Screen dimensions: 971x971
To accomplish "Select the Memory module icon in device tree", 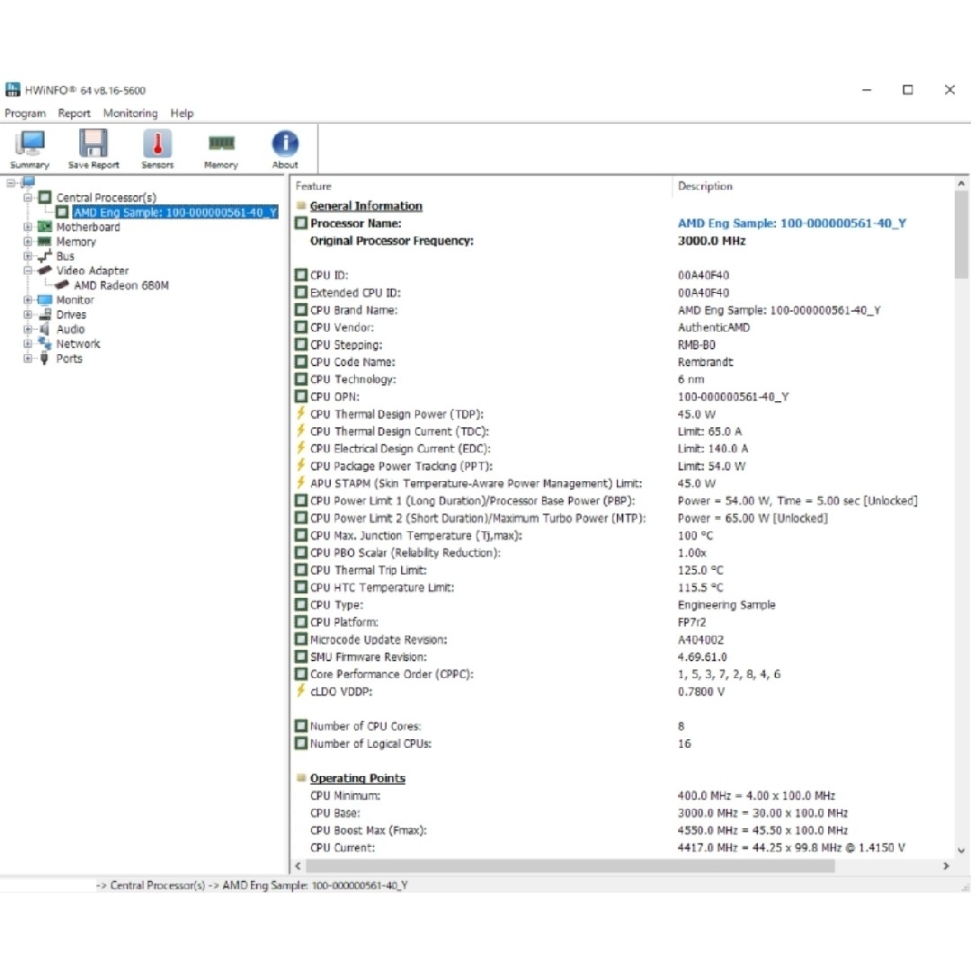I will [45, 242].
